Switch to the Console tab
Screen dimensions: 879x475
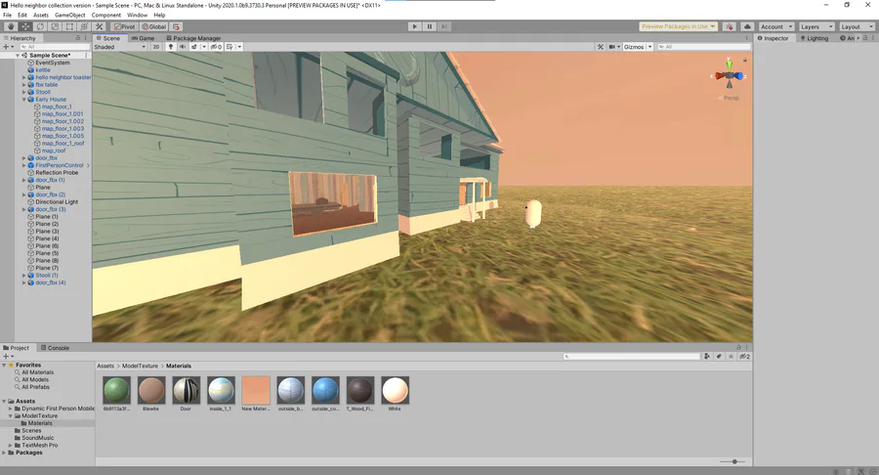[x=55, y=348]
